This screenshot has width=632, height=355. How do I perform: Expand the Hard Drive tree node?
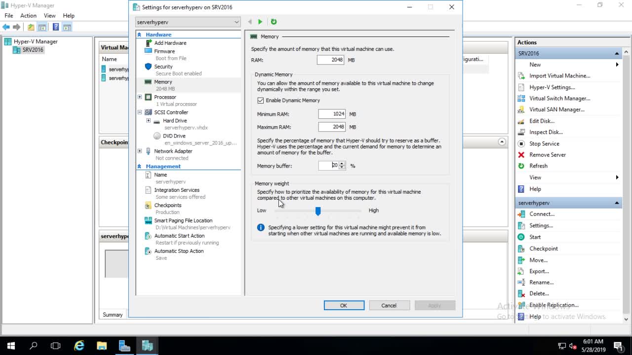point(148,120)
